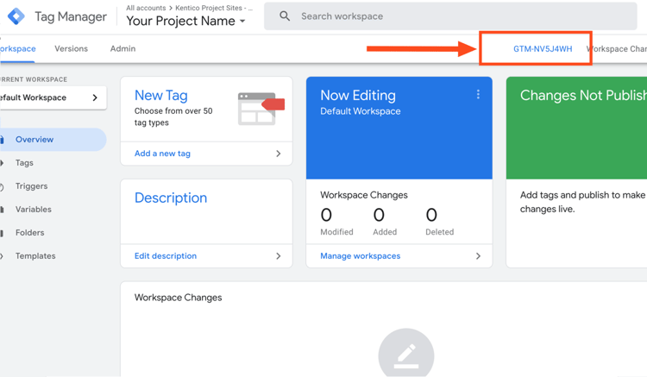Click the New Tag illustration icon
The image size is (647, 377).
[x=261, y=109]
